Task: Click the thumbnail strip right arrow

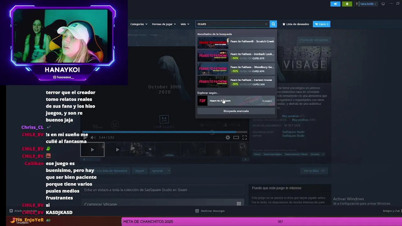Action: point(245,159)
